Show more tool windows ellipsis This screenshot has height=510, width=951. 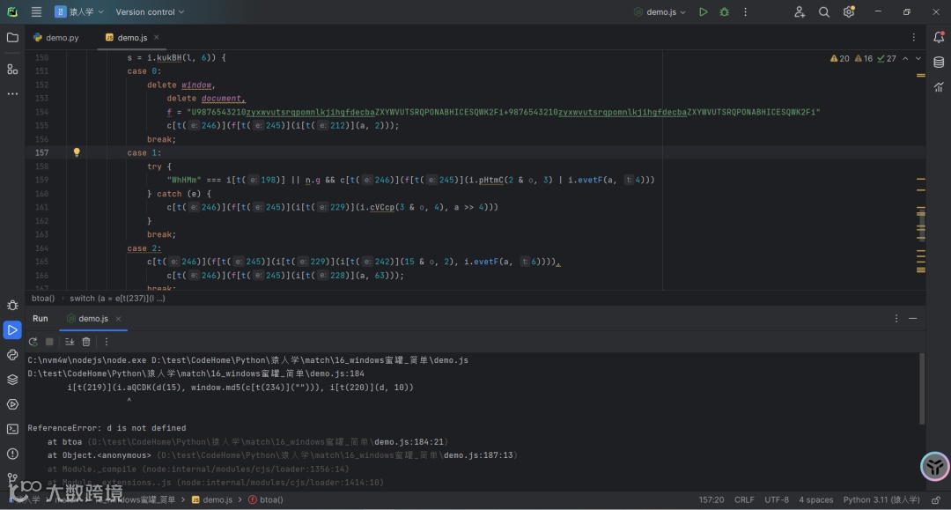[12, 94]
